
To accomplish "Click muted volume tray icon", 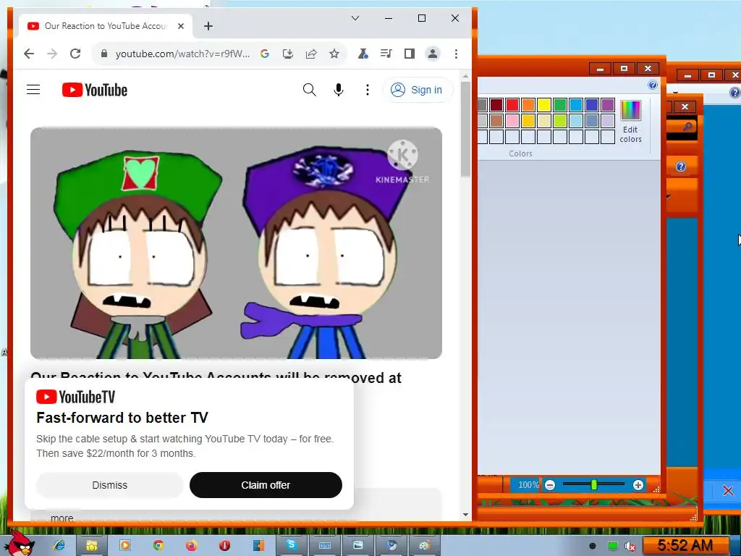I will tap(630, 546).
